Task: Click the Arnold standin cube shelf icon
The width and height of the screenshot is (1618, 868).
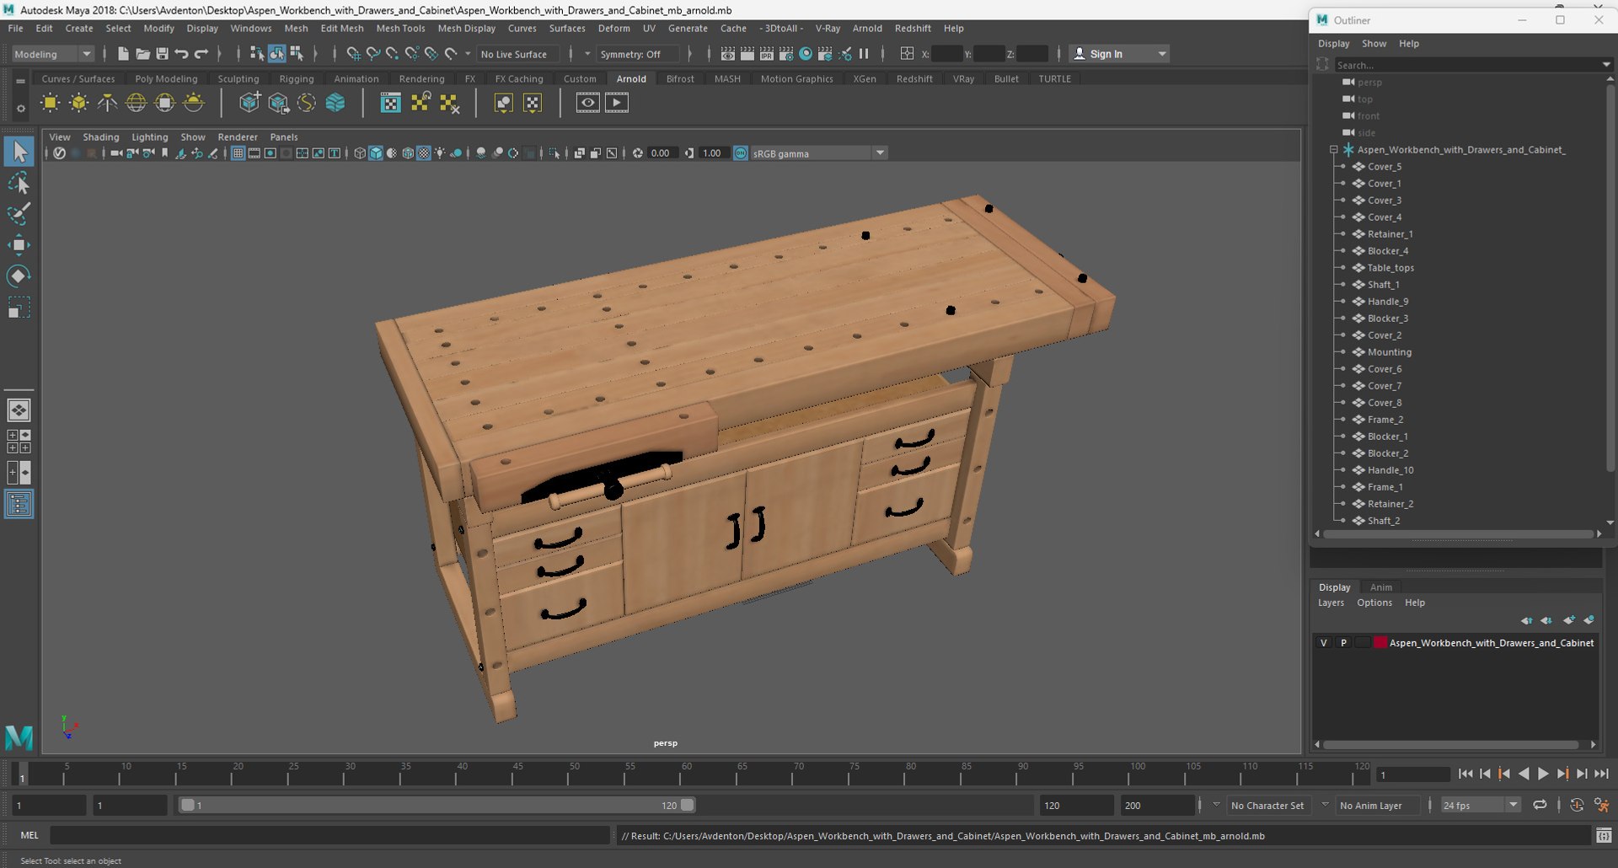Action: pyautogui.click(x=249, y=103)
